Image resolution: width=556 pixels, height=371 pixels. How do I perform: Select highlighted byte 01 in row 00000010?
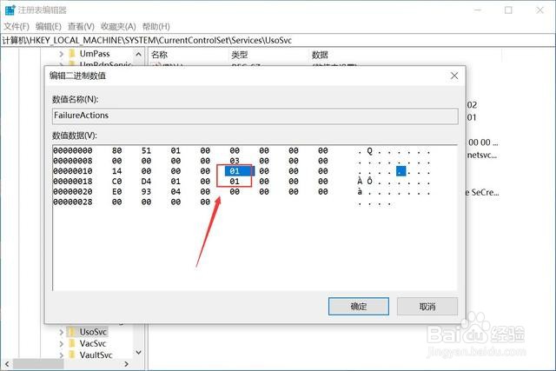(x=235, y=171)
